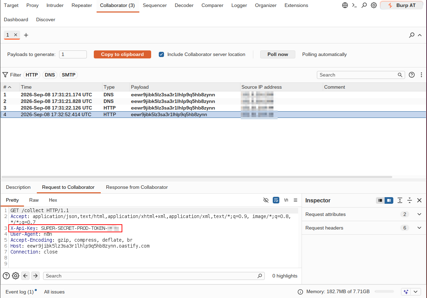427x298 pixels.
Task: Sort by the Type column header
Action: [116, 87]
